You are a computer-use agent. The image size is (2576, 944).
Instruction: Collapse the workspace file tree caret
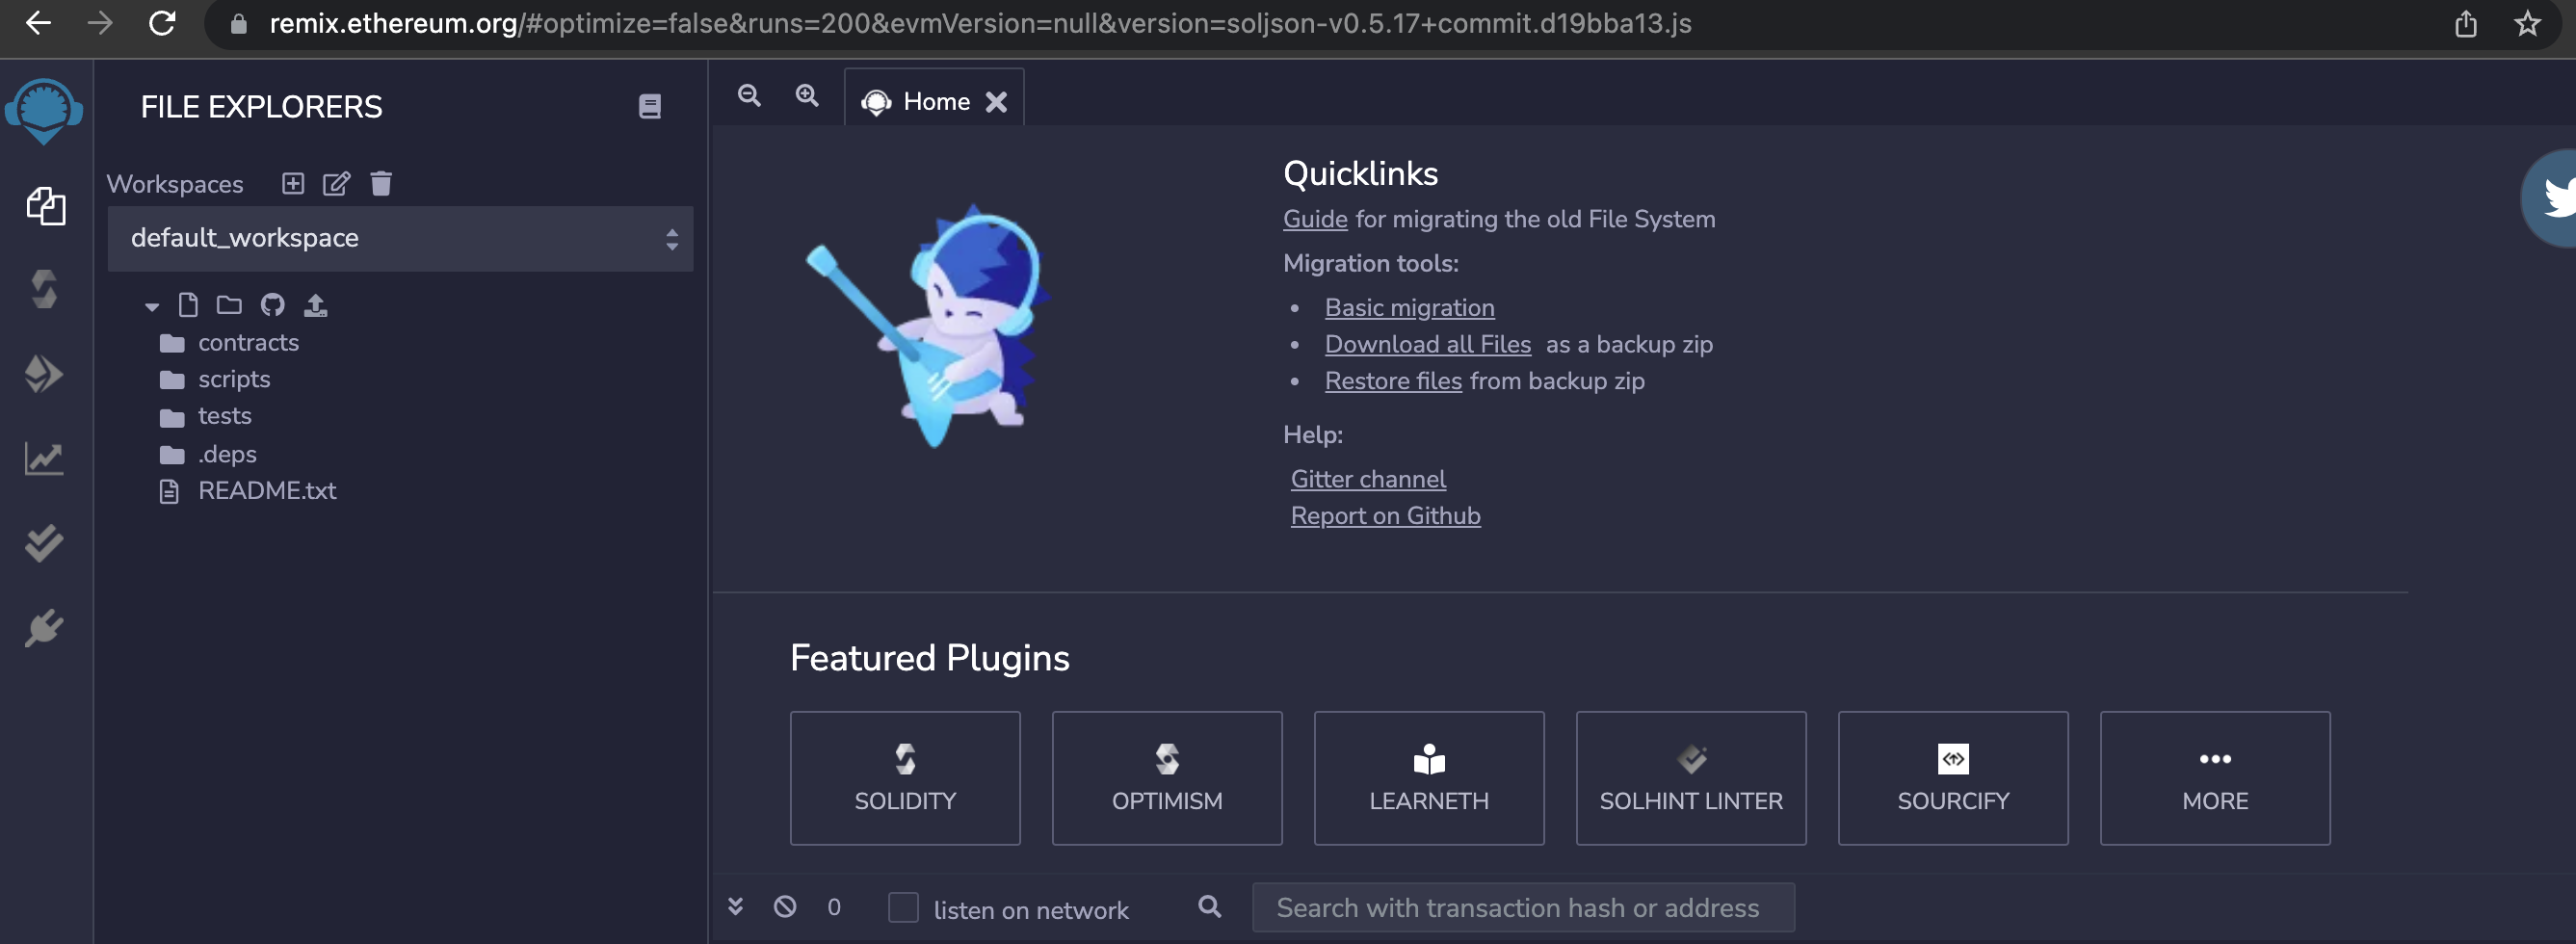pos(152,306)
